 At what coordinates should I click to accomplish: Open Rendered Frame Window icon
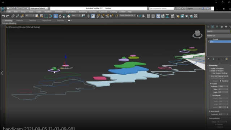click(182, 16)
